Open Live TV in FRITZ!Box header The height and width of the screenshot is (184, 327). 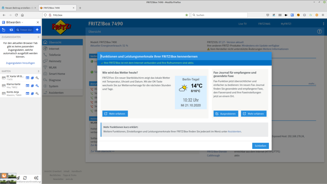coord(242,24)
